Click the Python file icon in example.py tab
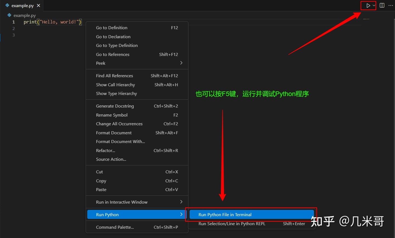 tap(7, 5)
